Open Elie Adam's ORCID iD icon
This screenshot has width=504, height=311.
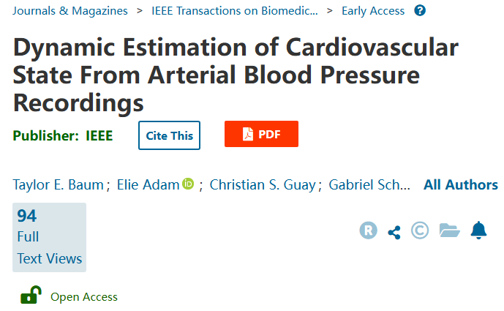coord(188,184)
